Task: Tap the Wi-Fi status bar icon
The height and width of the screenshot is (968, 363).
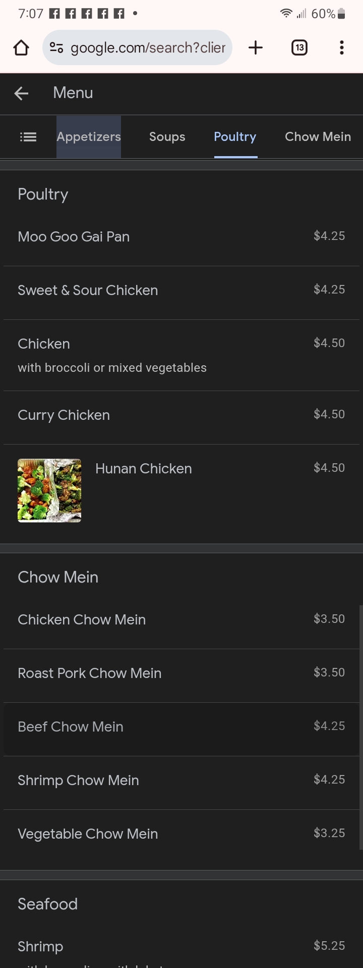Action: coord(286,14)
